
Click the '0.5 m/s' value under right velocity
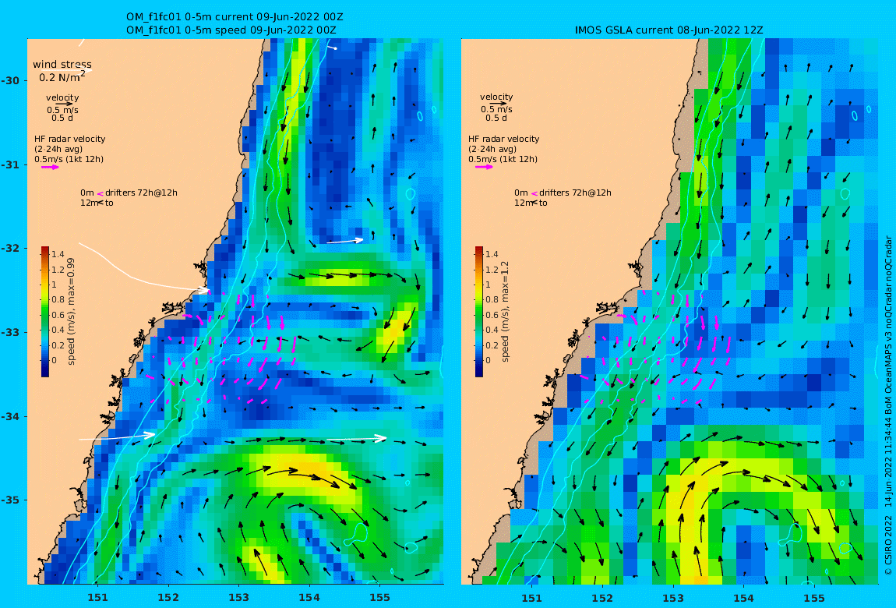pos(496,110)
